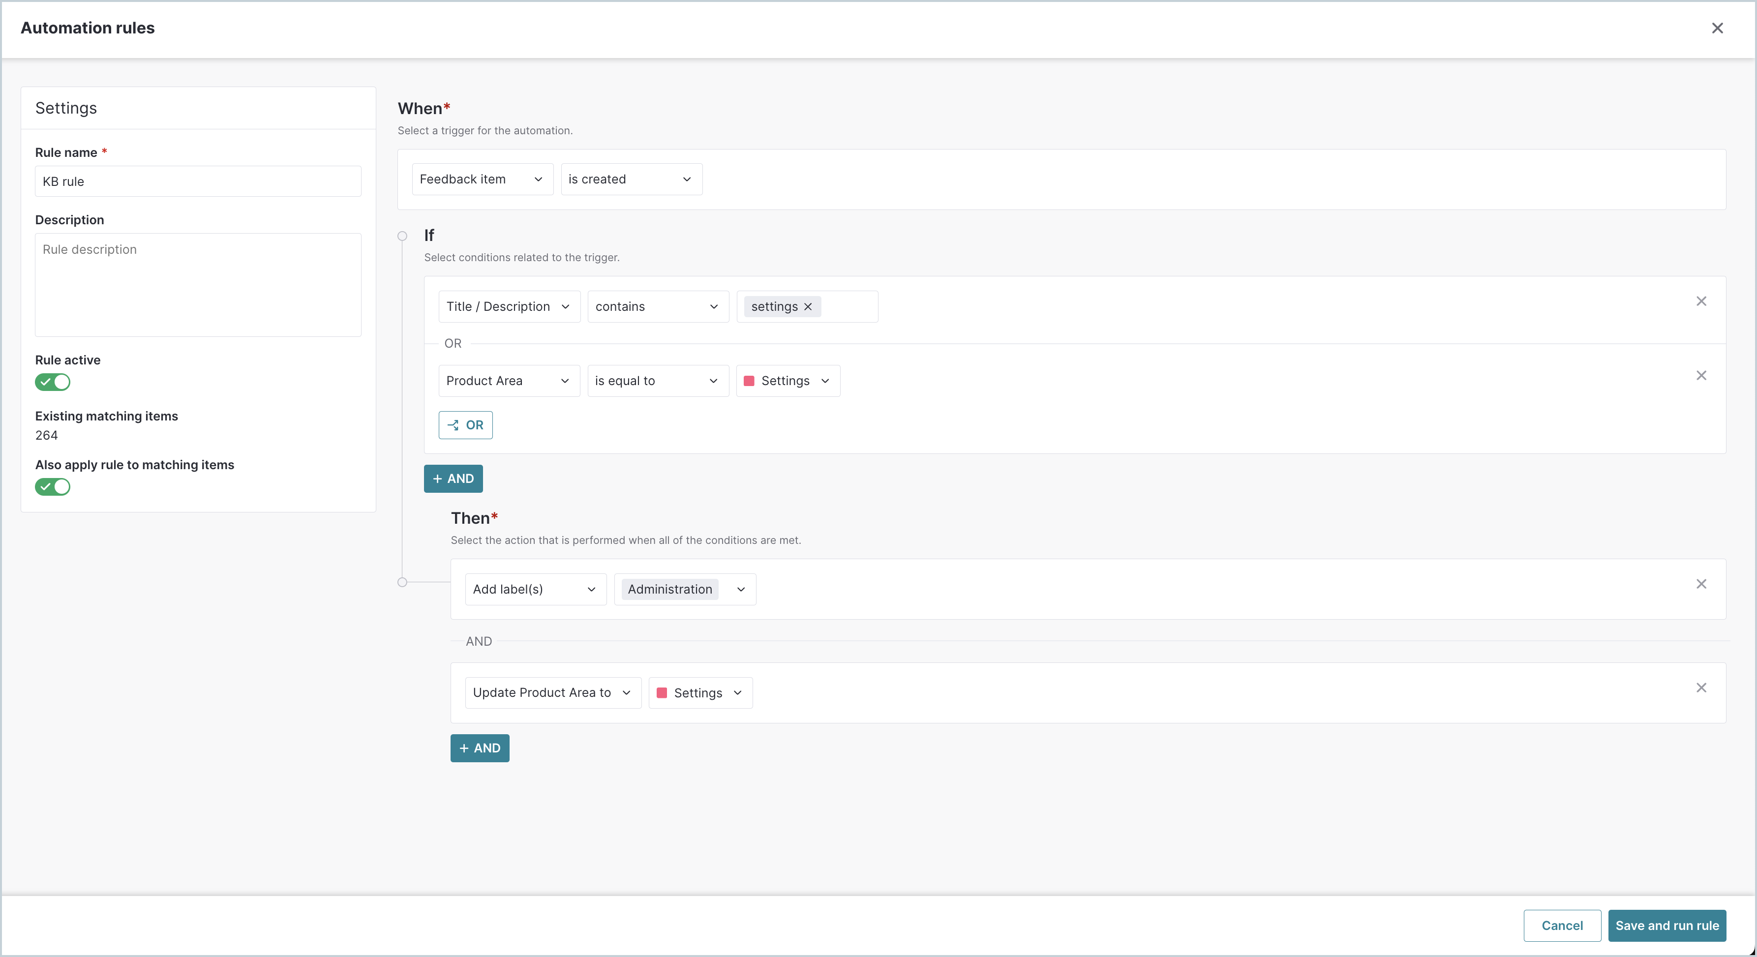1757x957 pixels.
Task: Remove the Title/Description condition row
Action: point(1701,301)
